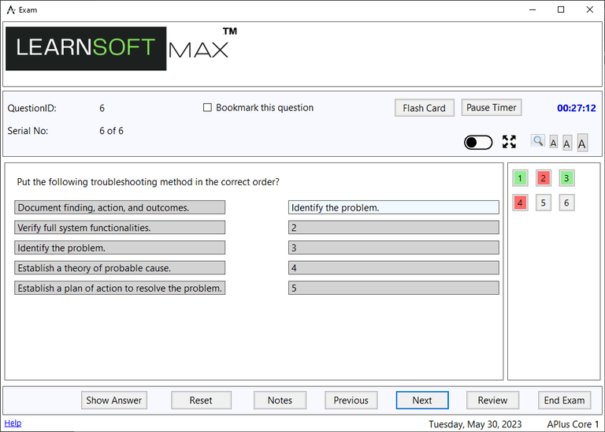
Task: Select the medium font size A
Action: pyautogui.click(x=566, y=143)
